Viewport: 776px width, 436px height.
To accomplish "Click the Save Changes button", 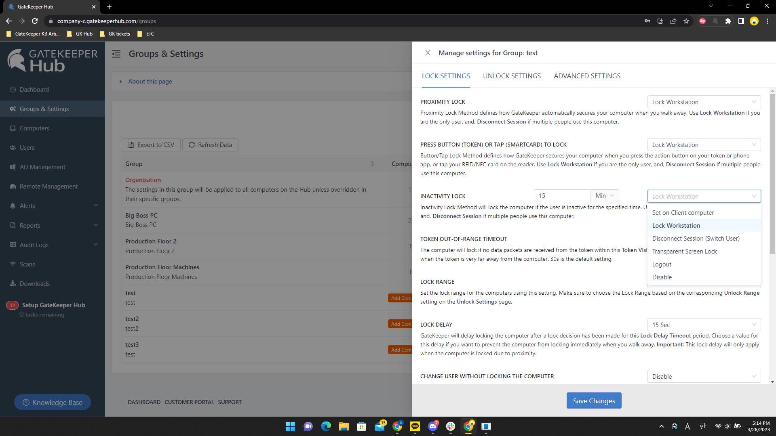I will tap(594, 401).
